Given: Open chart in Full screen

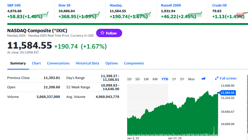Looking at the screenshot, I should [226, 78].
